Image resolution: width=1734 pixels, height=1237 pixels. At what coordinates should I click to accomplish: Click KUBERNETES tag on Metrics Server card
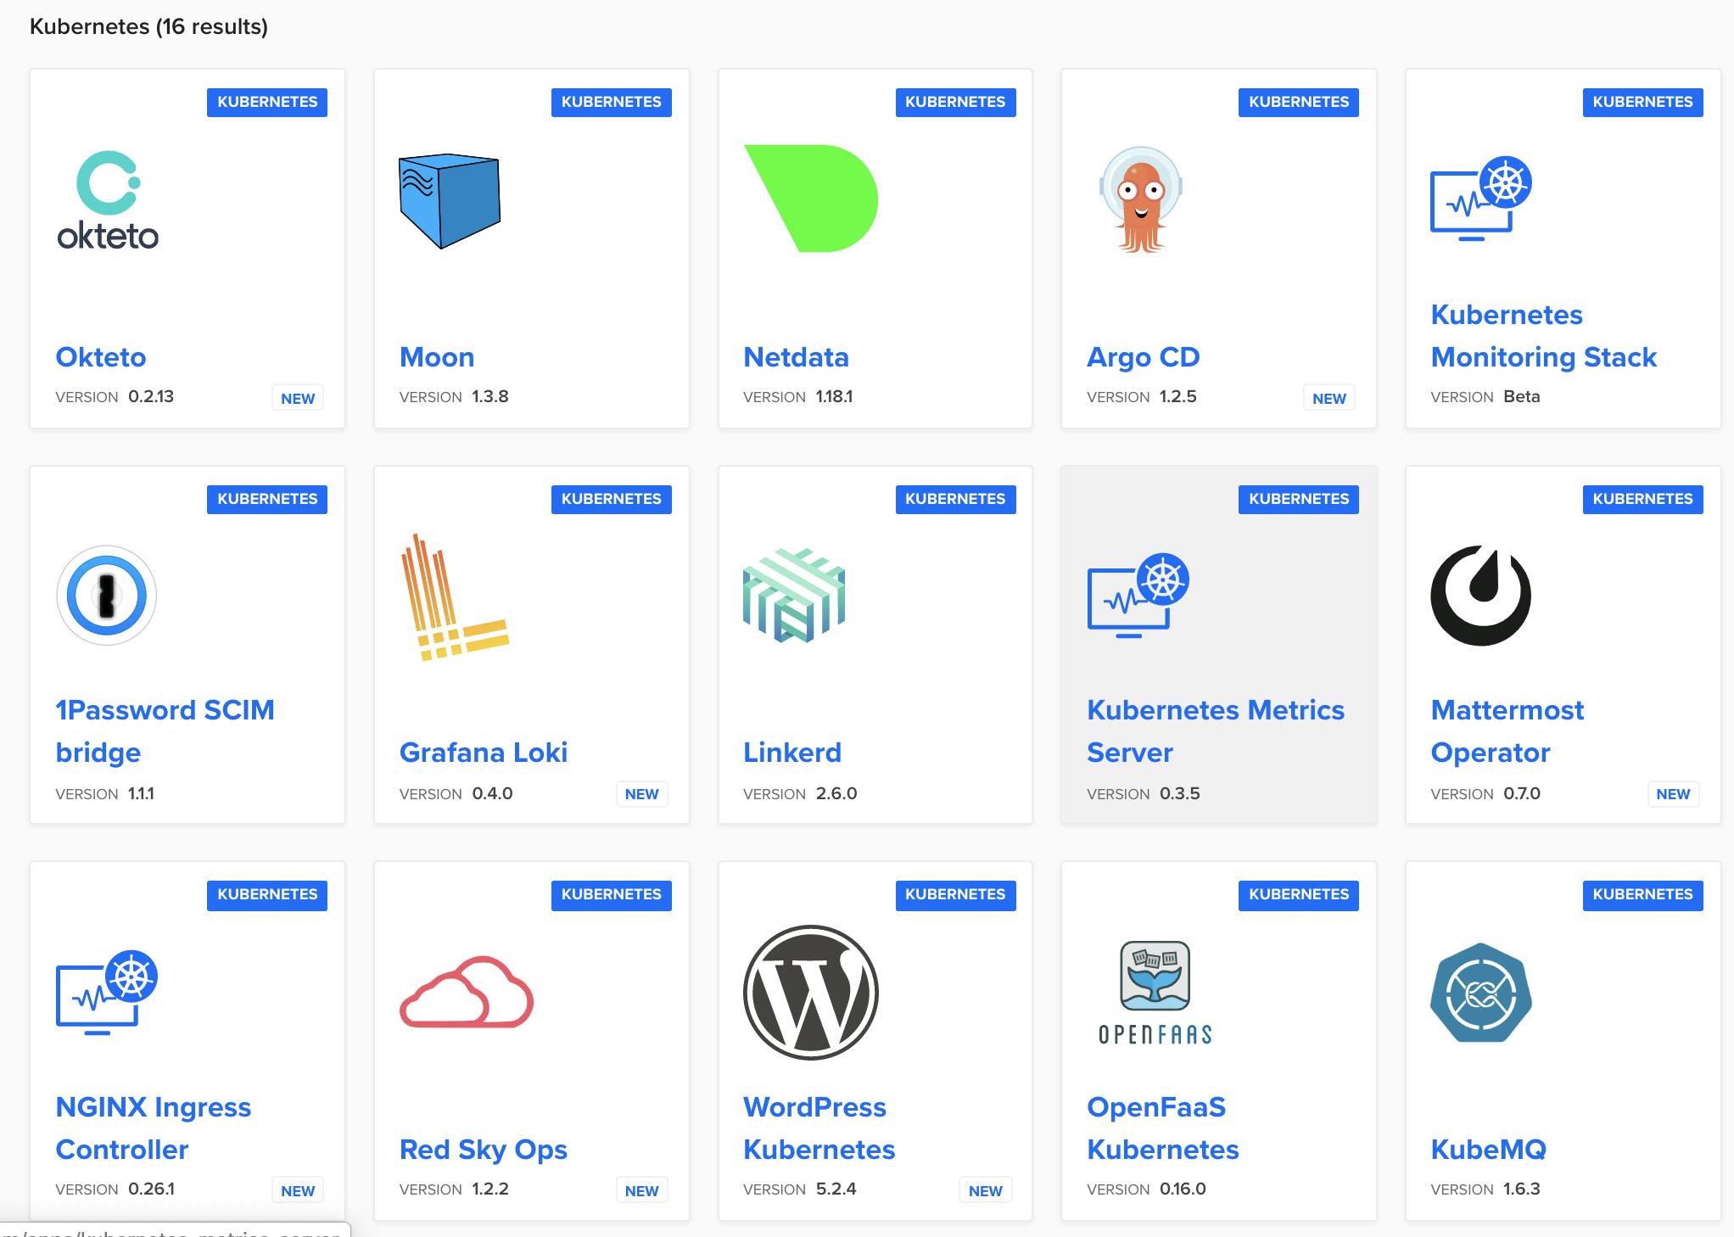click(x=1299, y=499)
